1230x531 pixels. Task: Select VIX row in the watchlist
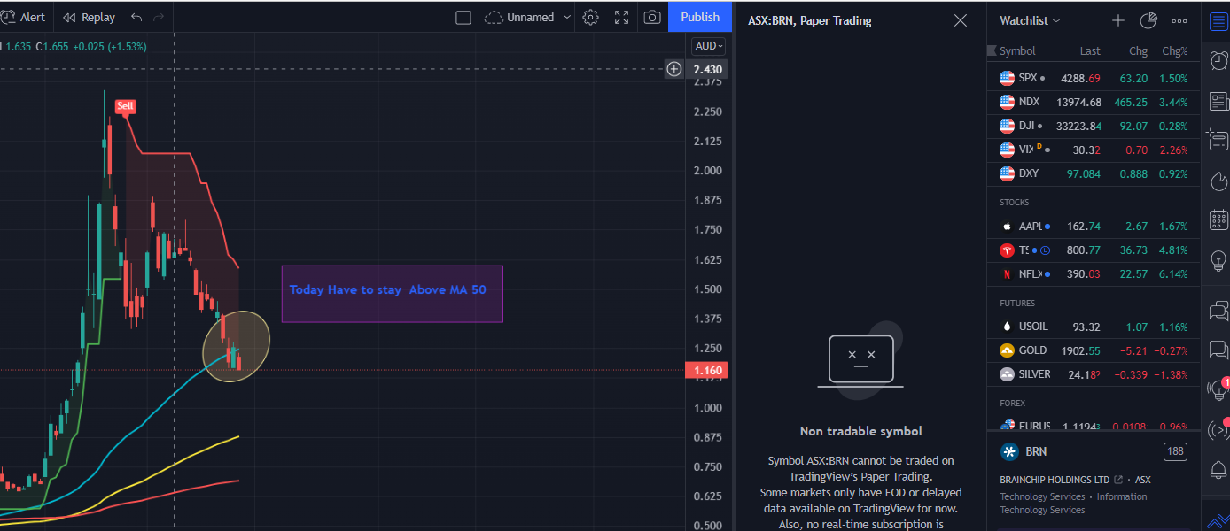coord(1094,150)
